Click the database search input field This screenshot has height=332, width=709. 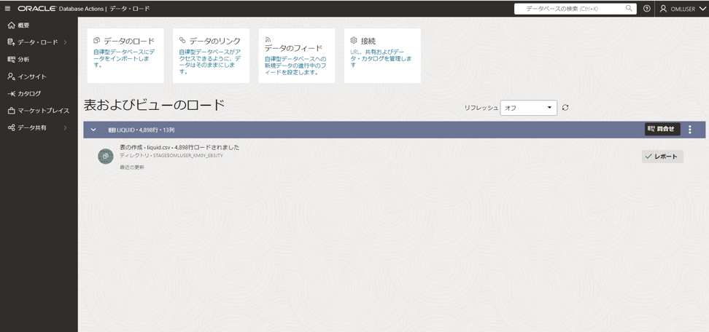[569, 9]
